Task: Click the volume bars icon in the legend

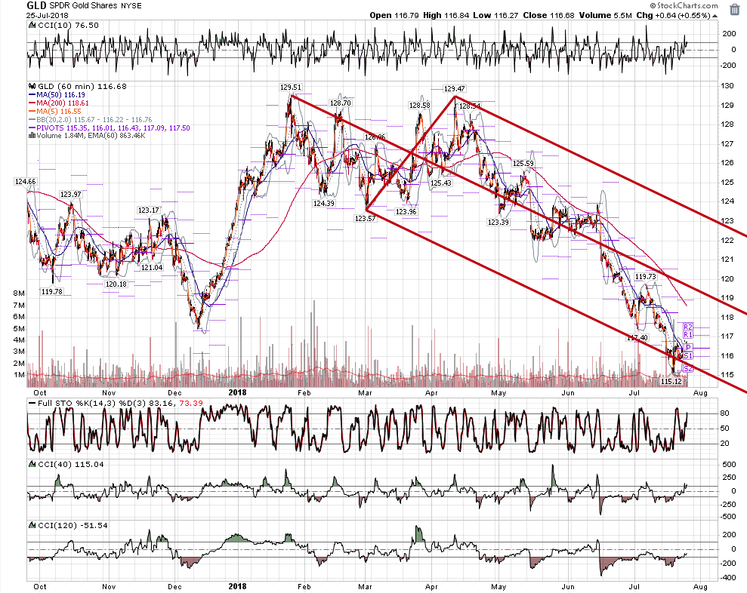Action: (x=32, y=136)
